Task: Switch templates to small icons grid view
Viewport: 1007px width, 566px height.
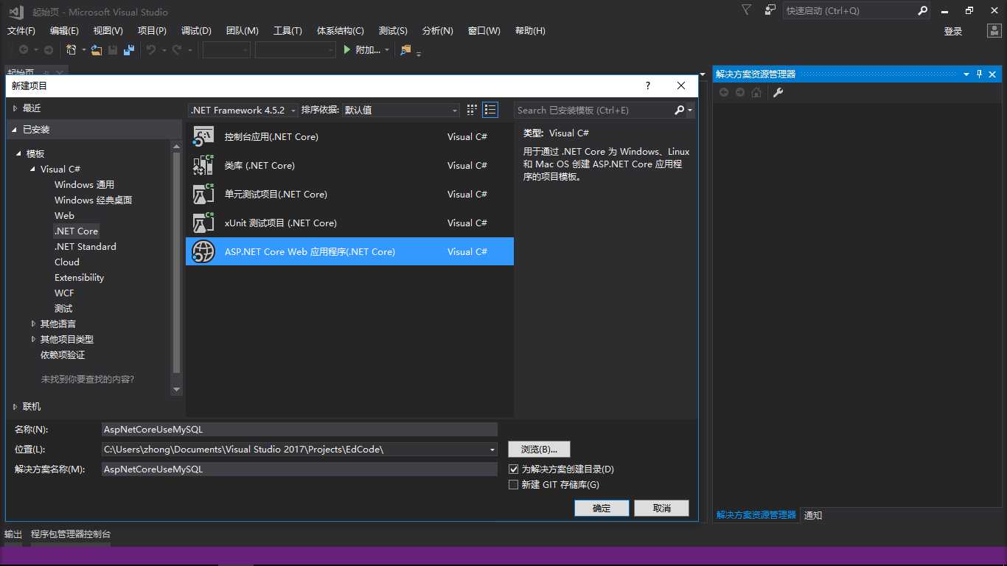Action: (472, 110)
